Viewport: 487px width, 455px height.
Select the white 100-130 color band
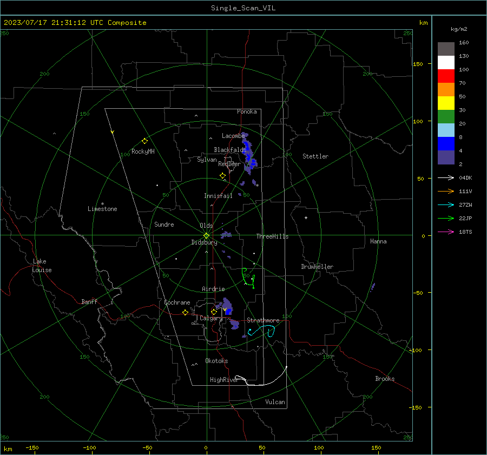pyautogui.click(x=446, y=63)
